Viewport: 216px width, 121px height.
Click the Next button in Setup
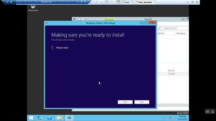pyautogui.click(x=142, y=102)
